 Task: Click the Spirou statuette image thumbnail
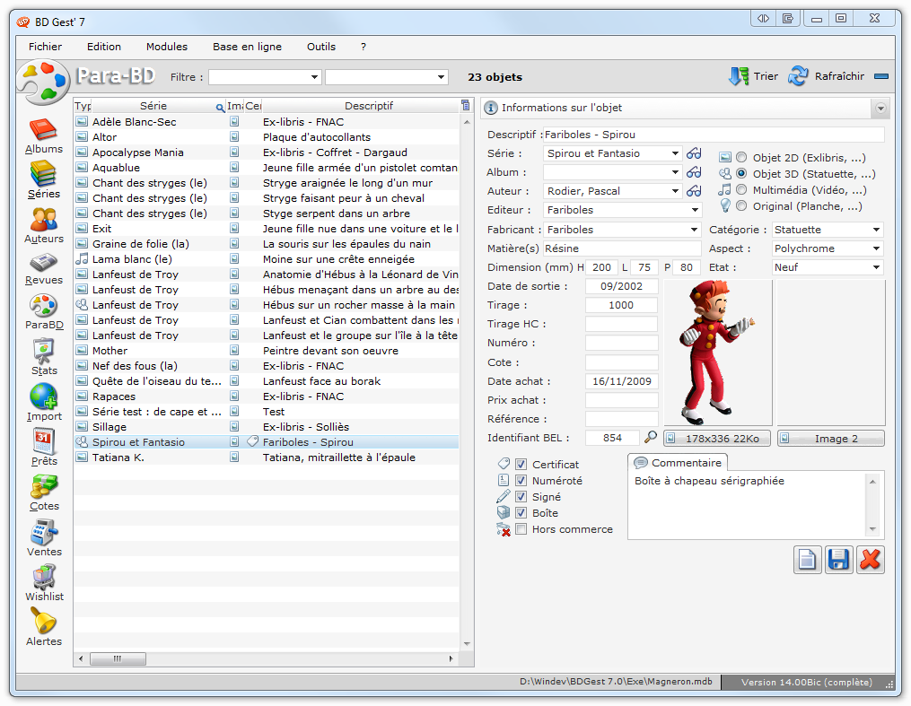[718, 353]
